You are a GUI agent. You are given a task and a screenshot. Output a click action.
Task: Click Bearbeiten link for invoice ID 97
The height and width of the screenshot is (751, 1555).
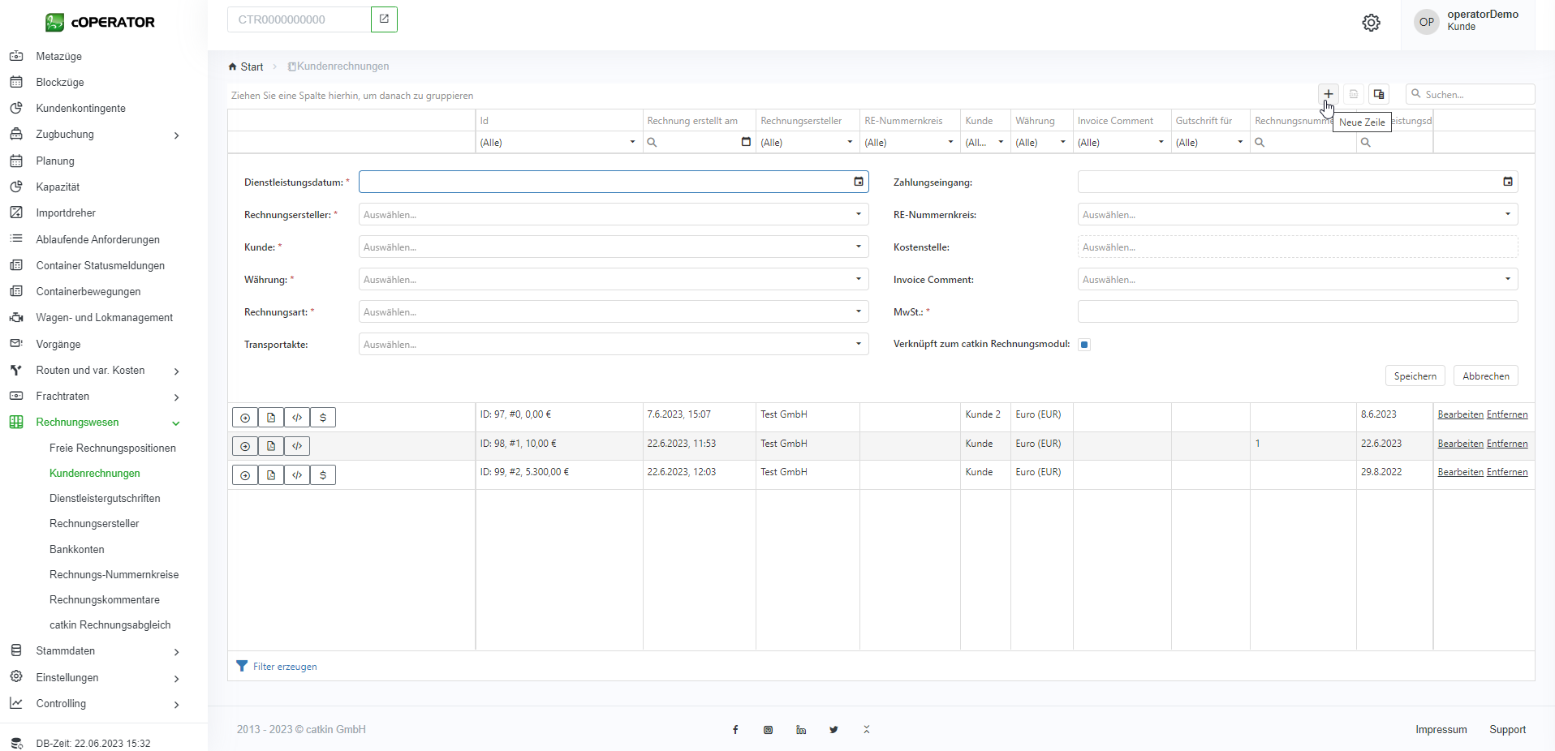(x=1460, y=414)
